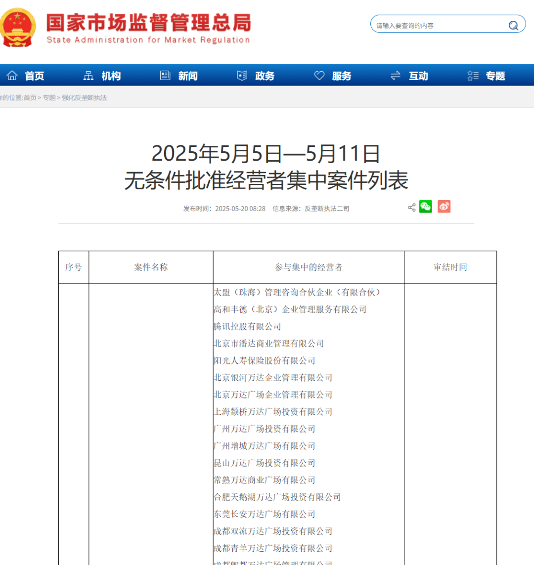Click the 互动 arrows icon

click(396, 75)
